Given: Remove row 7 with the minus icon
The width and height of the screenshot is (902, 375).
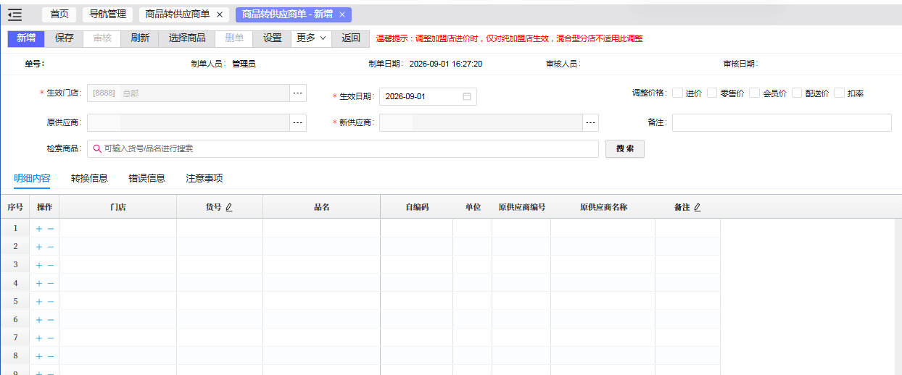Looking at the screenshot, I should tap(51, 338).
